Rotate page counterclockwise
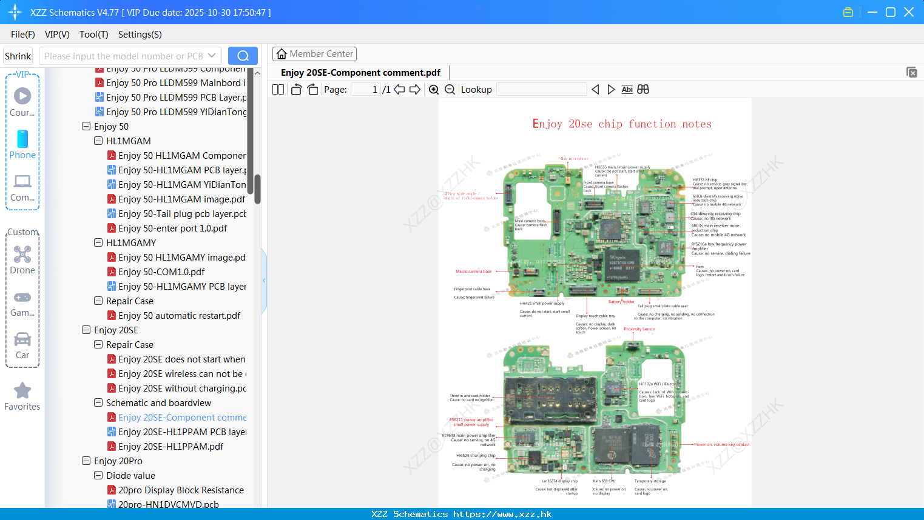The height and width of the screenshot is (520, 924). point(296,89)
